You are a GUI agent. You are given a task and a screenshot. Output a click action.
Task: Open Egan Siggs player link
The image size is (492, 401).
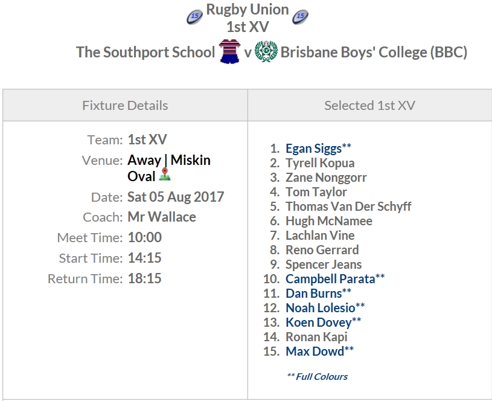[x=313, y=149]
